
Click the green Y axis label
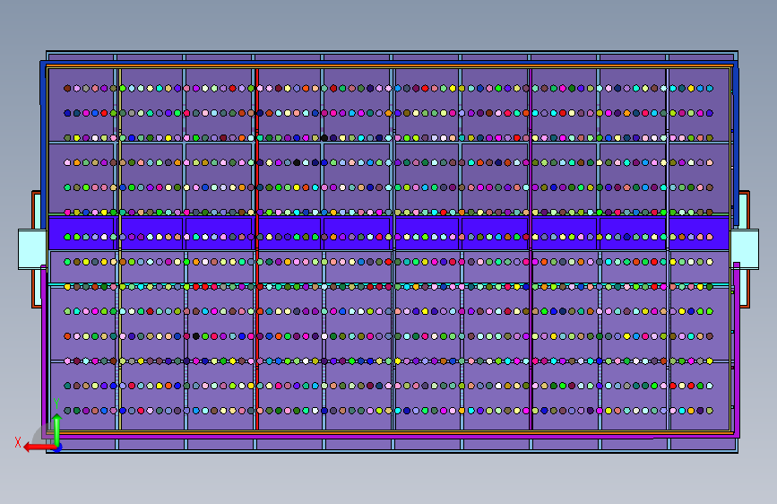point(56,404)
